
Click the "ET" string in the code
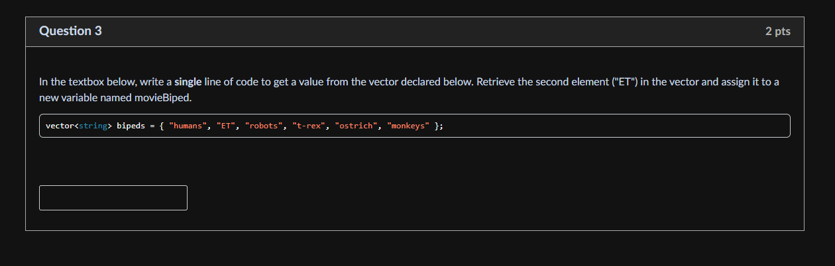(x=226, y=126)
